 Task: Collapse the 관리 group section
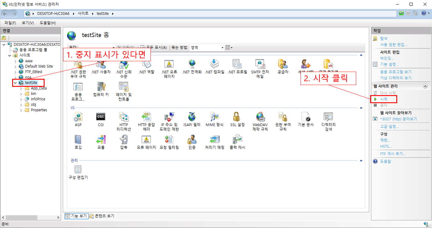tap(361, 161)
